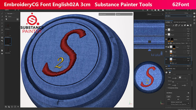This screenshot has width=196, height=110.
Task: Click the filter icon in Assets panel
Action: pos(6,19)
